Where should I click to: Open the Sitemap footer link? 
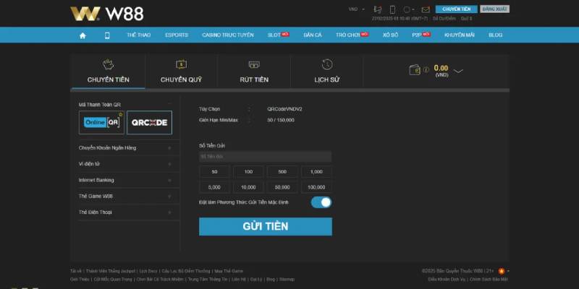[x=287, y=280]
